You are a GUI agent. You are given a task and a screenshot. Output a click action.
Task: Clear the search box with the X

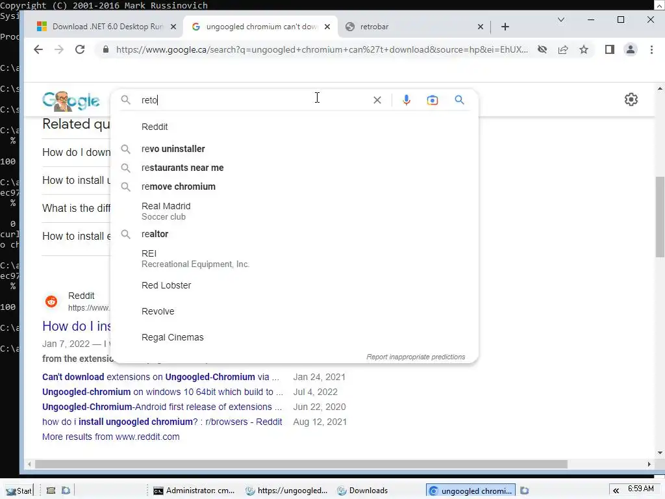[x=377, y=100]
